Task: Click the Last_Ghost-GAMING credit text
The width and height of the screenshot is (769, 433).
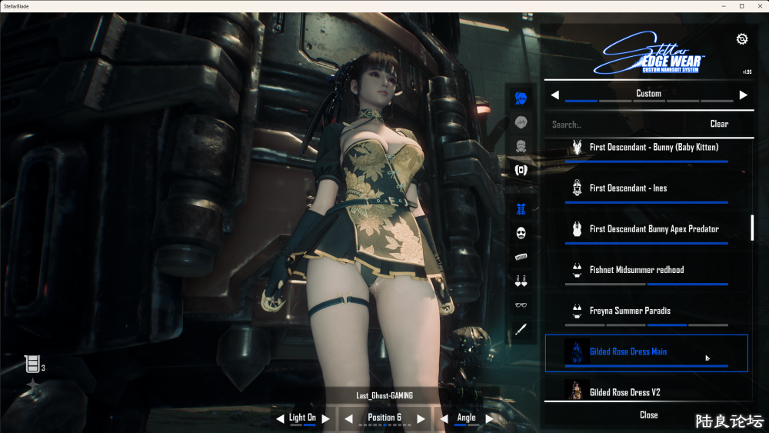Action: (x=384, y=396)
